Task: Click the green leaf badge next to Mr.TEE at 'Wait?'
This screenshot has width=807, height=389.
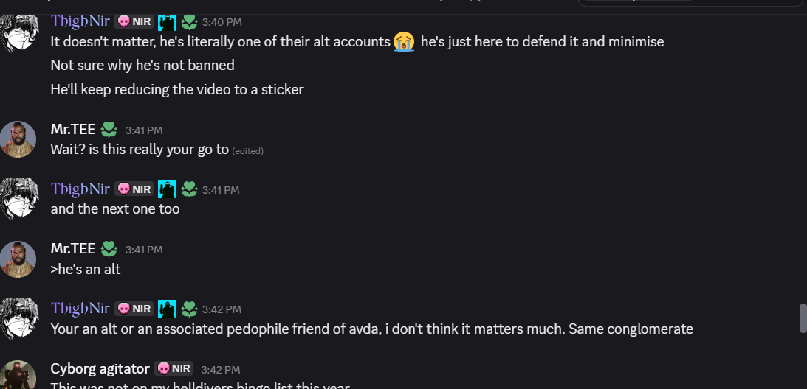Action: point(109,130)
